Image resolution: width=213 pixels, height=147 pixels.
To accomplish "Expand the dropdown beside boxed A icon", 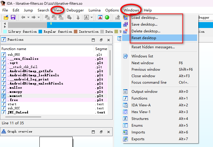I will click(91, 17).
